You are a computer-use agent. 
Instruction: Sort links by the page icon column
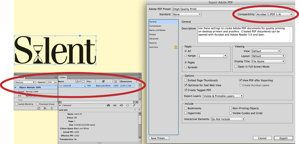(x=83, y=81)
